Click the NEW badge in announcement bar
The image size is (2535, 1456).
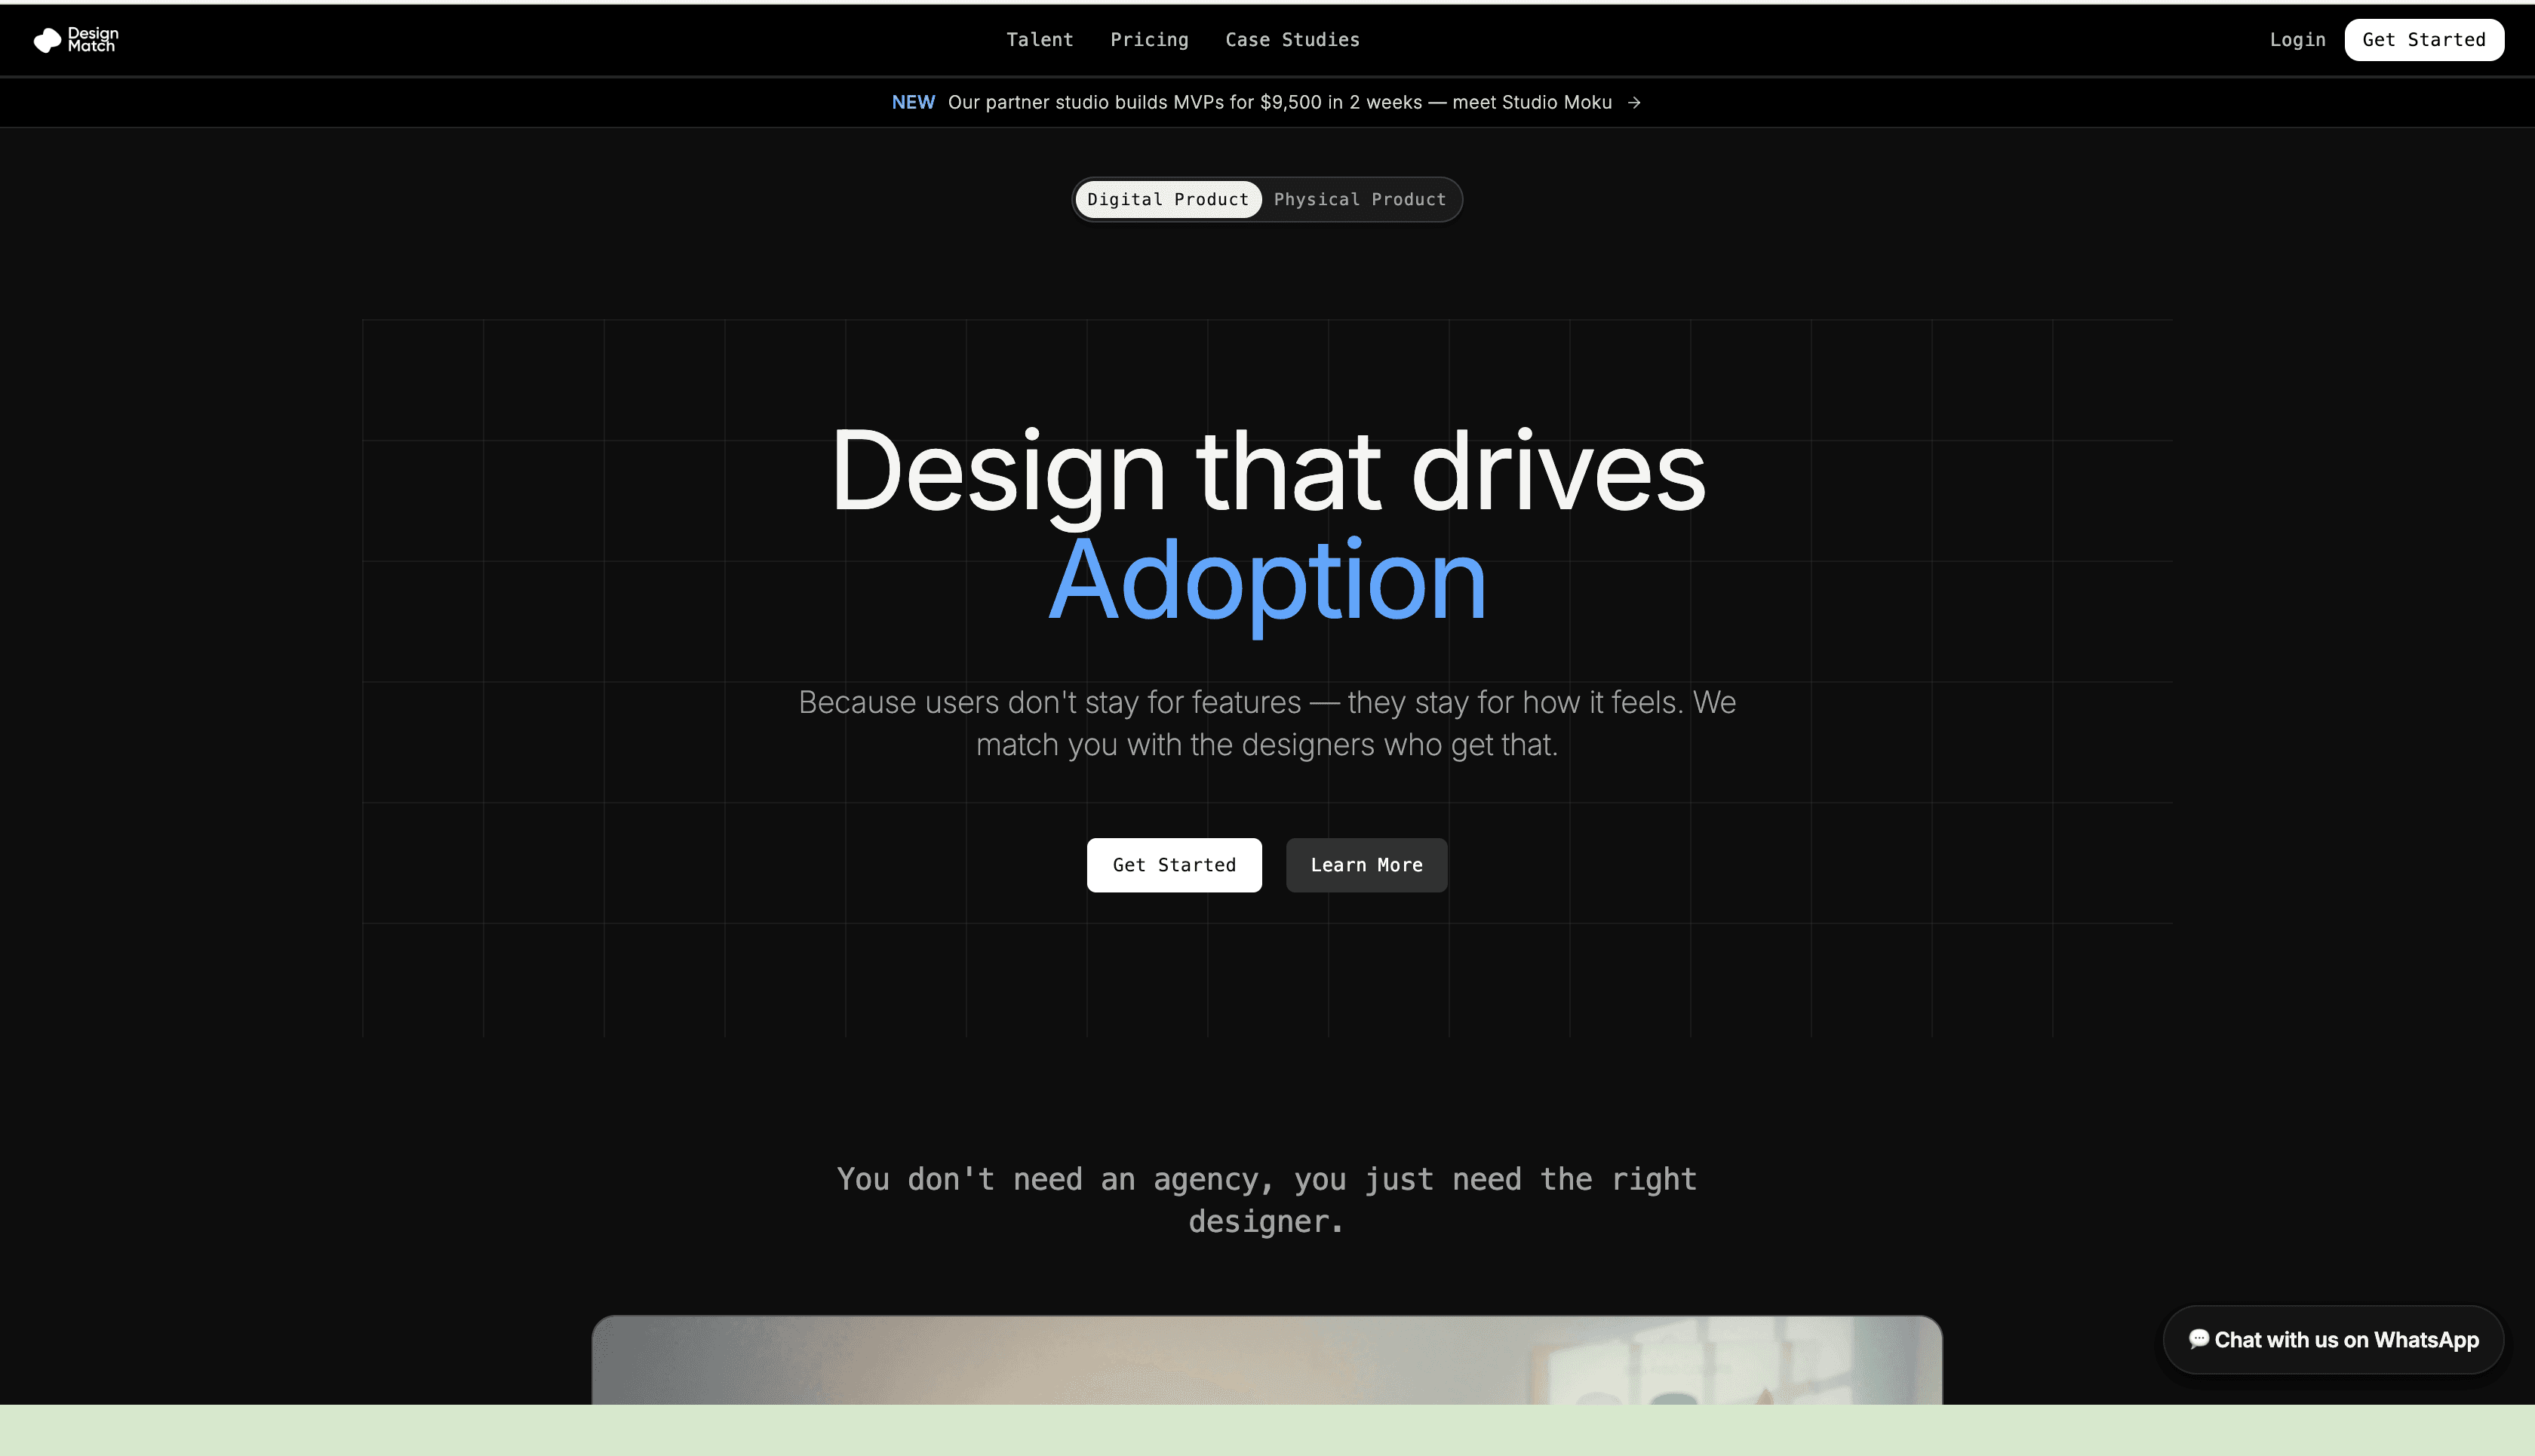tap(912, 102)
